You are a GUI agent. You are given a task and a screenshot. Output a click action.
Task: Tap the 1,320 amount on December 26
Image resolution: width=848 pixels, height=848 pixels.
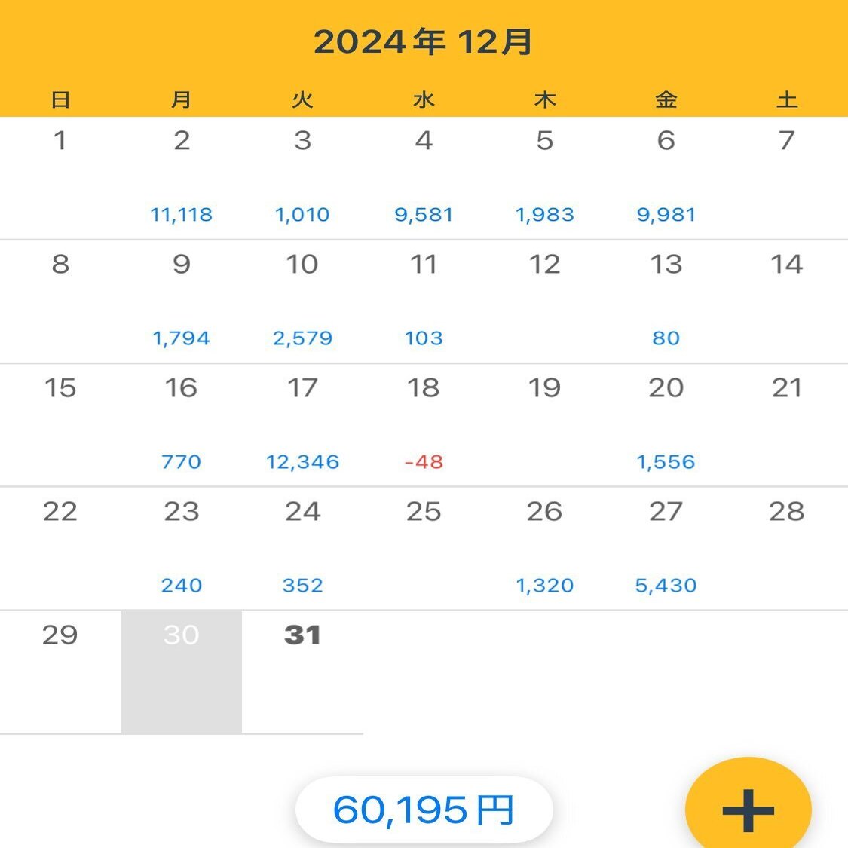coord(544,586)
